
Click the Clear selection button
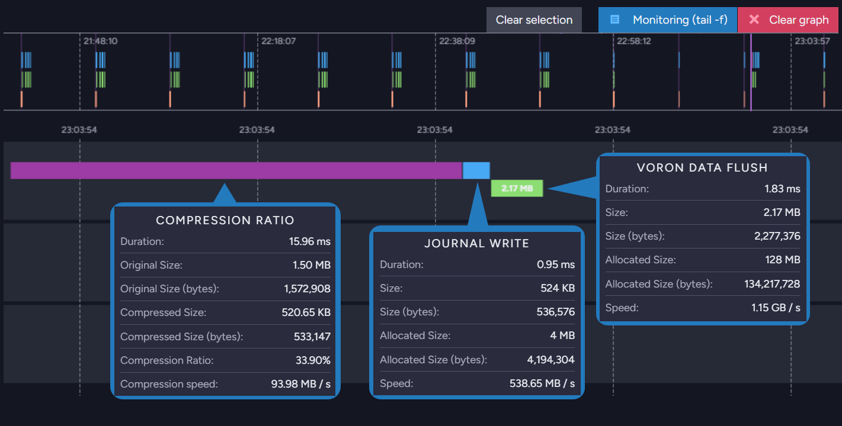coord(534,20)
